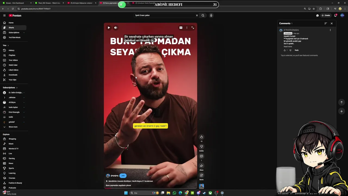Reload the page in browser

click(x=13, y=9)
